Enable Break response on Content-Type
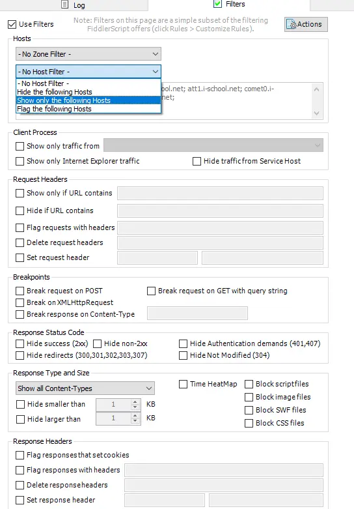 click(20, 315)
